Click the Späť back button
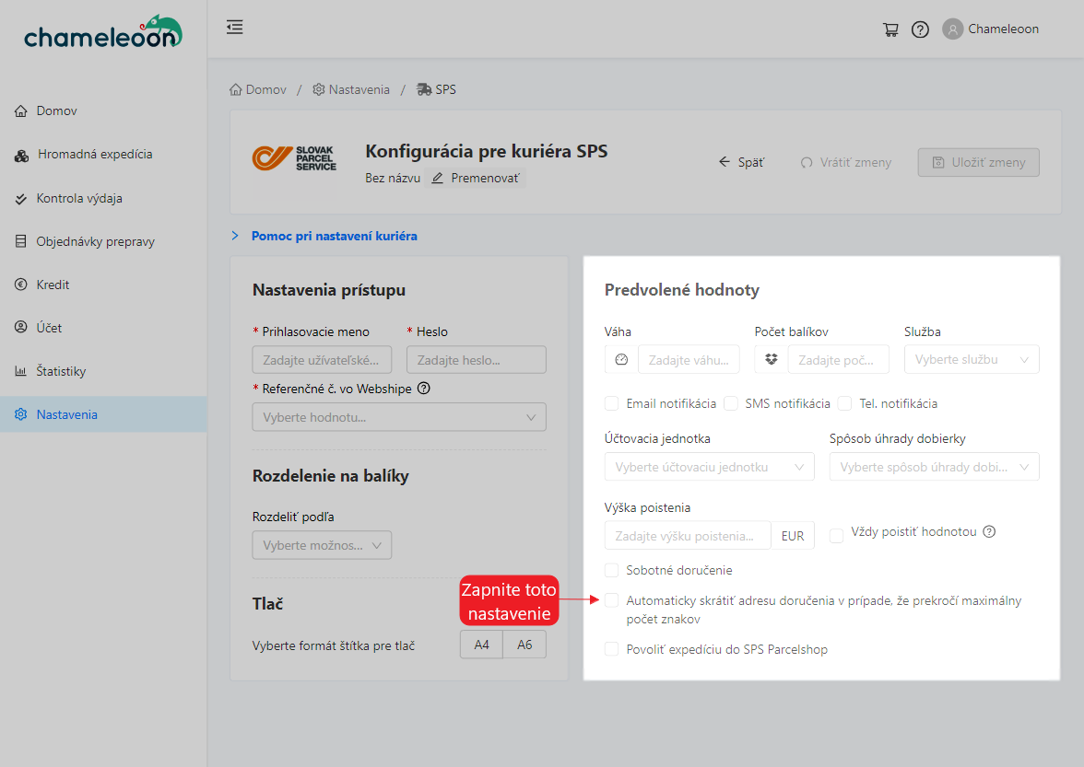 click(x=742, y=162)
